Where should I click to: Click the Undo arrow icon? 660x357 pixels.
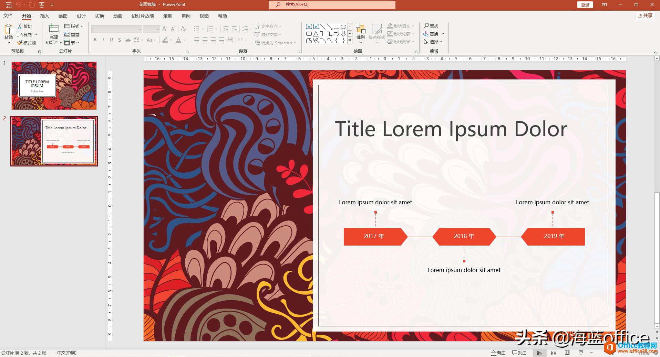(x=18, y=5)
